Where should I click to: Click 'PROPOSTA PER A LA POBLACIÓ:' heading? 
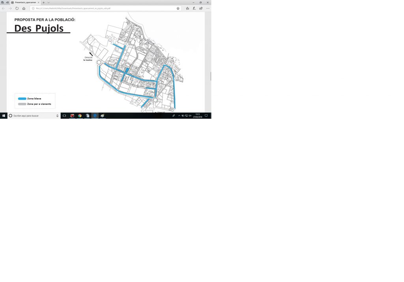(x=45, y=20)
